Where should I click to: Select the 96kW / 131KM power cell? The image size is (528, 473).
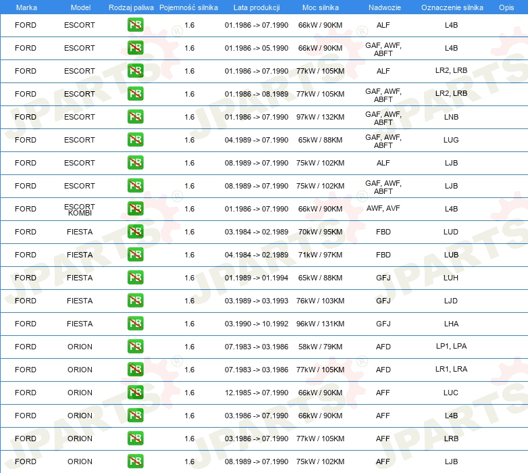320,324
